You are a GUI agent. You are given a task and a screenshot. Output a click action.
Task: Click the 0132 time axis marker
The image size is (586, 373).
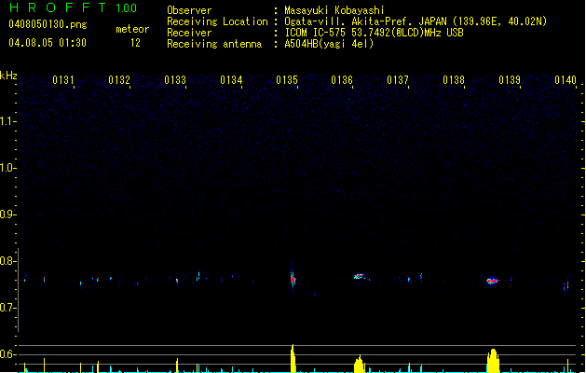pos(119,80)
